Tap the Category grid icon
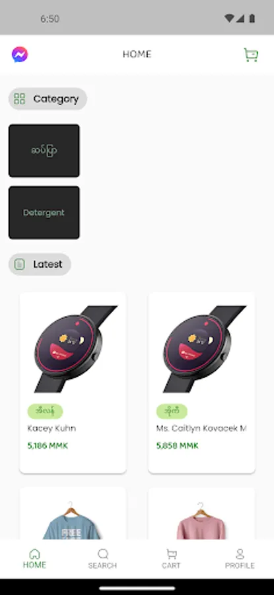Viewport: 274px width, 595px height. 19,99
